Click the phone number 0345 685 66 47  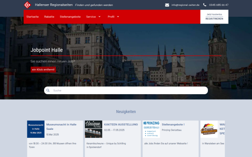[219, 5]
